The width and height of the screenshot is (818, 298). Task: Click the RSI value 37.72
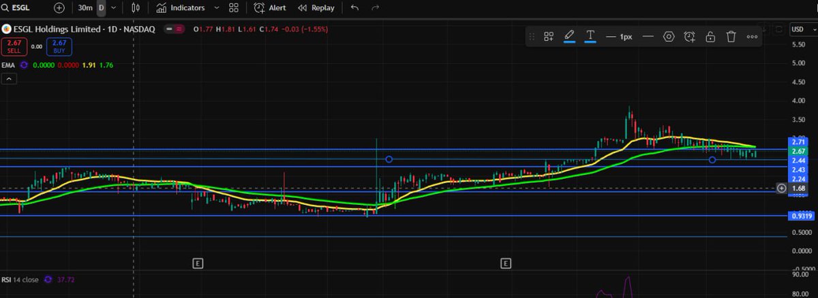pos(66,279)
